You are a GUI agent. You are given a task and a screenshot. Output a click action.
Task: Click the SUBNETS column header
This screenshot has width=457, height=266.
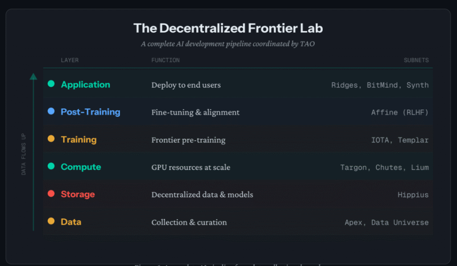(416, 60)
